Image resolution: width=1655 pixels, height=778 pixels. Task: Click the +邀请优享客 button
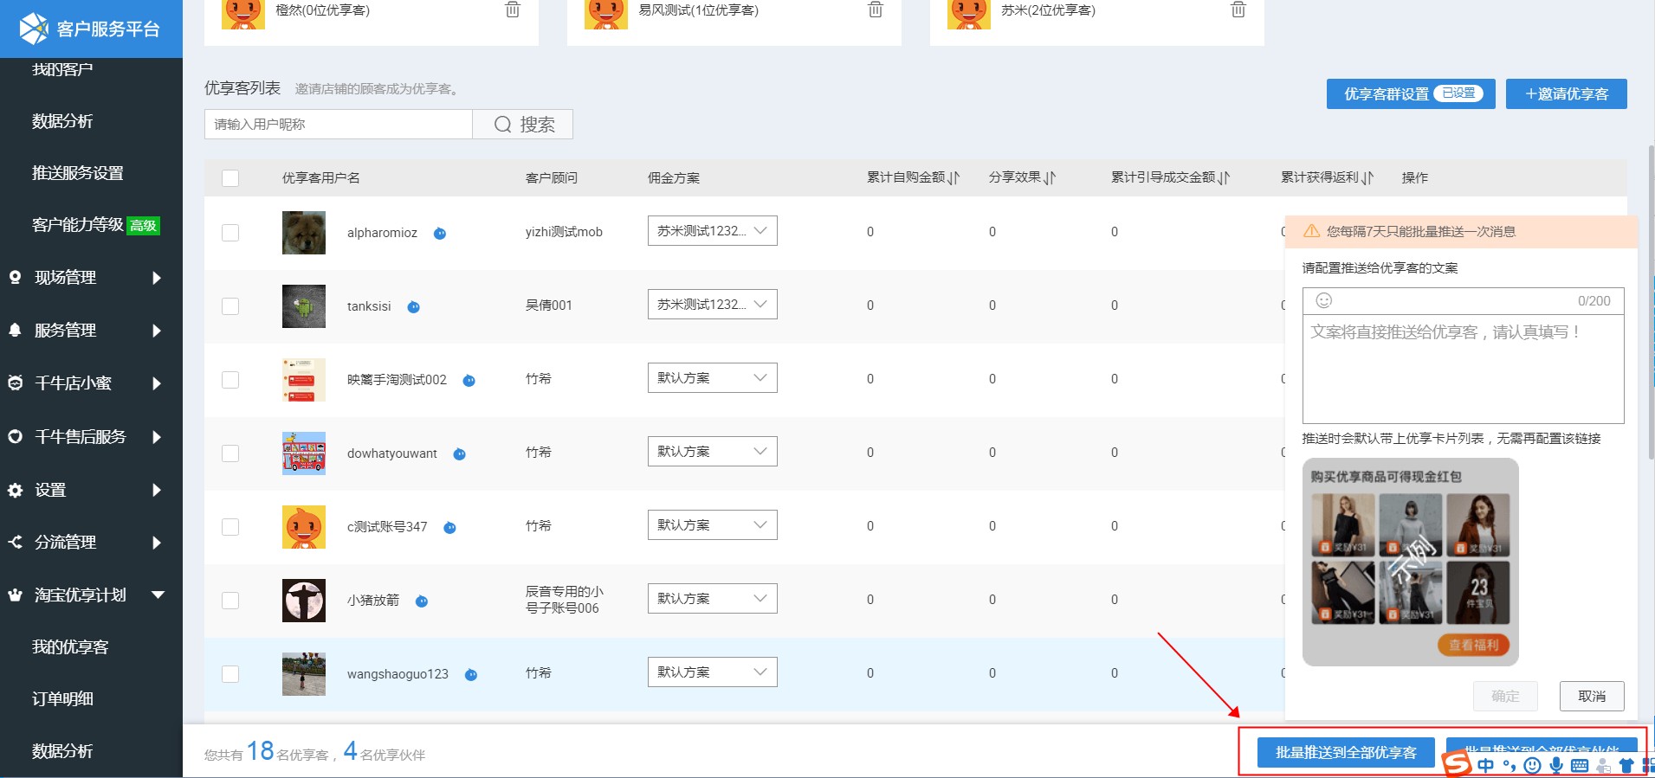(1566, 94)
